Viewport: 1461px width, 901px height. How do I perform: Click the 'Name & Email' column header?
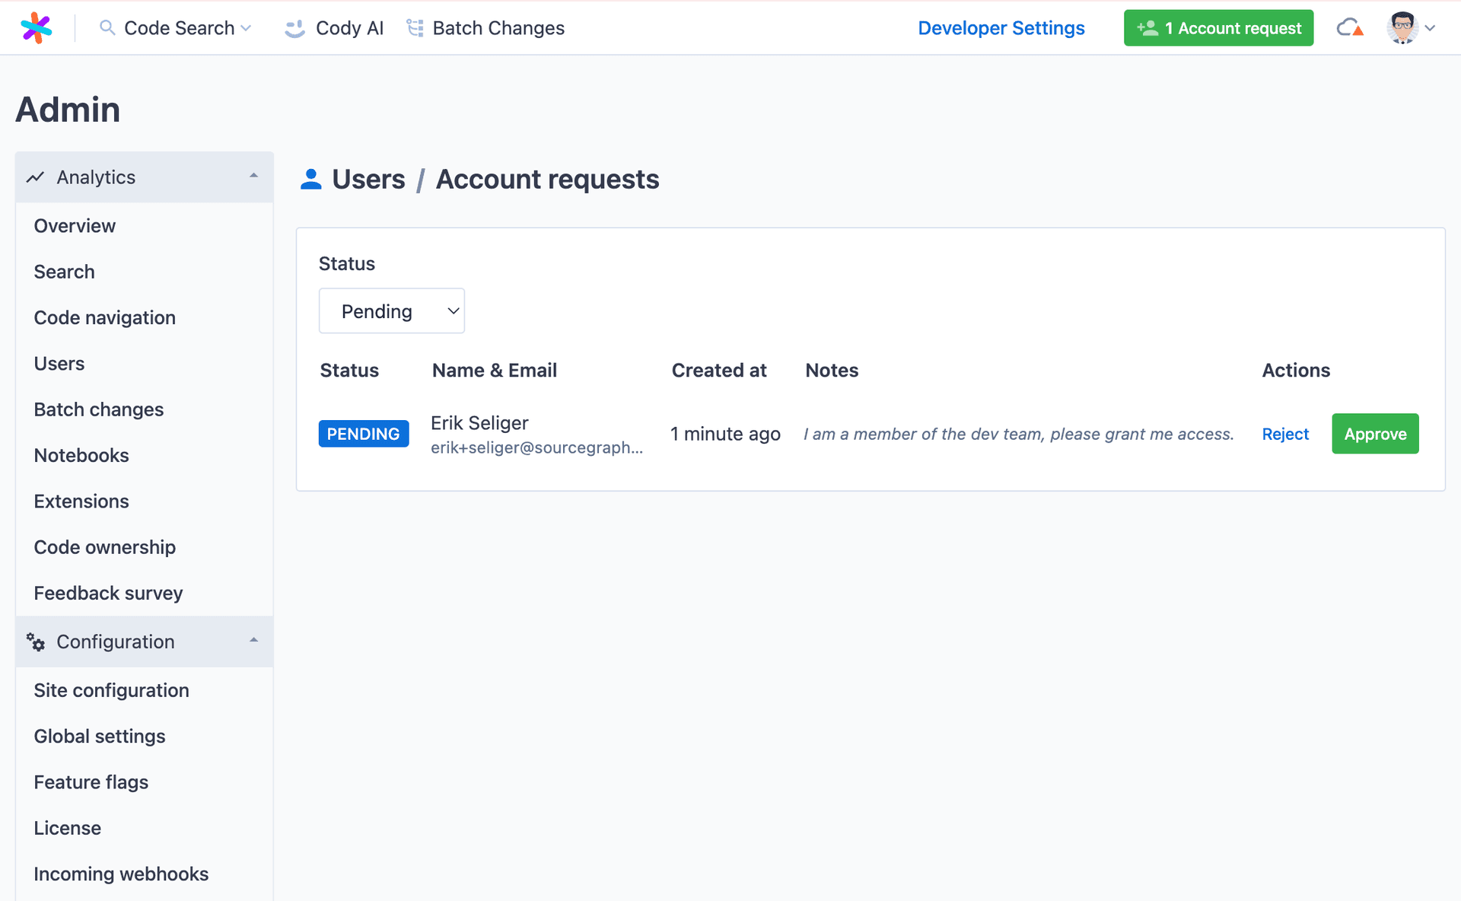495,371
